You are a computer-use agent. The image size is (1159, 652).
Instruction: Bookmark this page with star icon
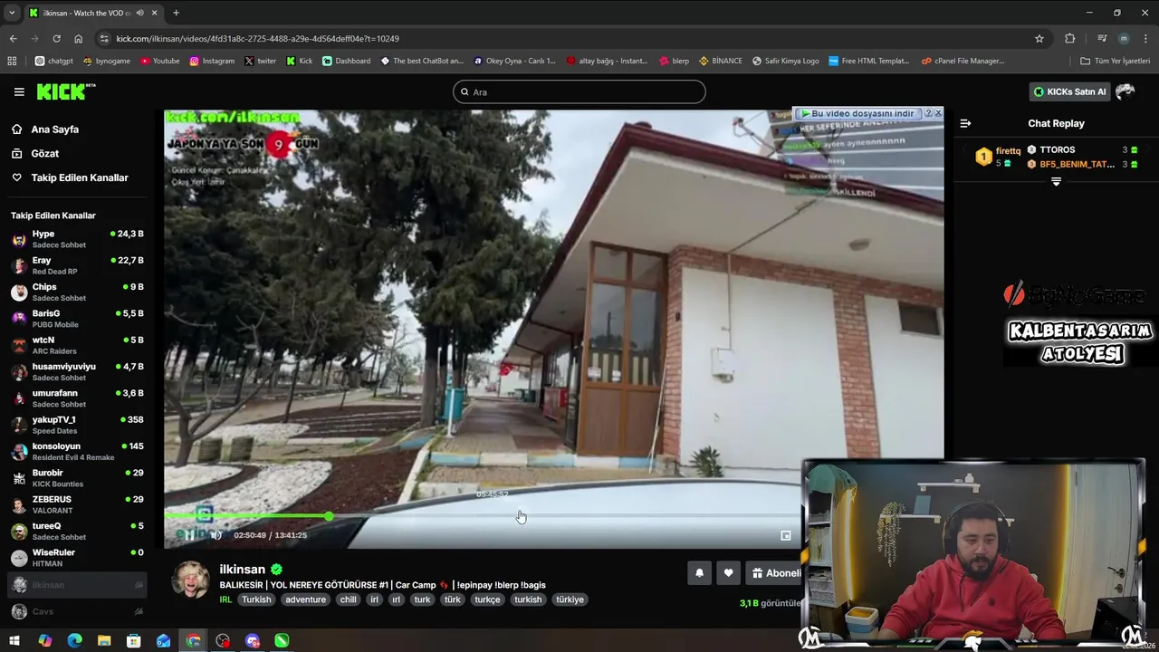click(x=1039, y=38)
